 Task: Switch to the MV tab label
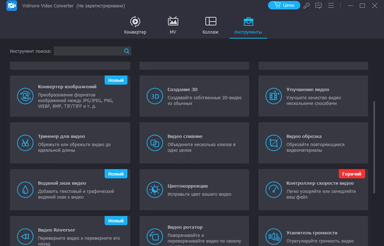pyautogui.click(x=173, y=32)
